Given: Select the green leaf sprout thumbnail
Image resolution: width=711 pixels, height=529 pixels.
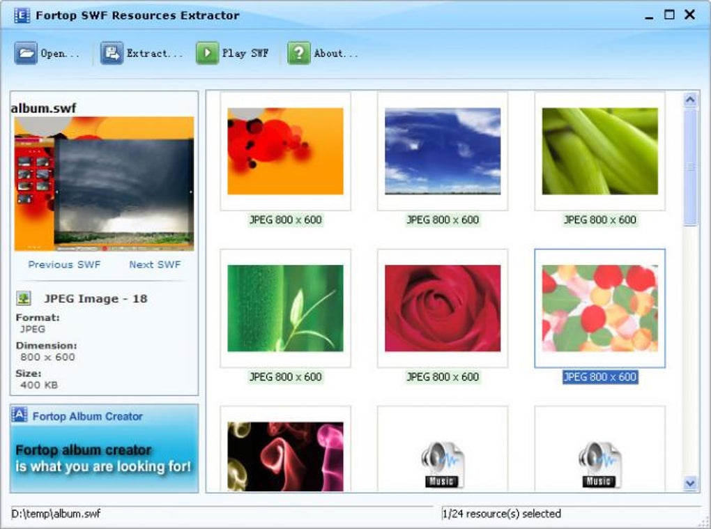Looking at the screenshot, I should [285, 308].
